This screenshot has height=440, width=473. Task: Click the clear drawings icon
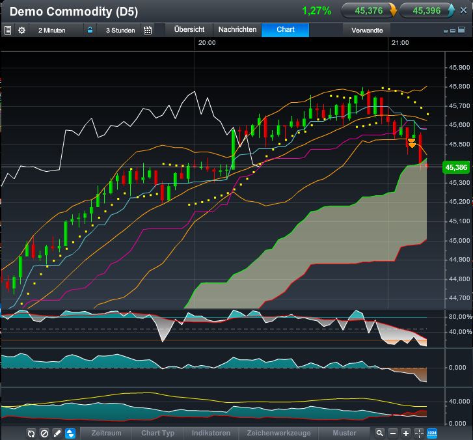(44, 433)
